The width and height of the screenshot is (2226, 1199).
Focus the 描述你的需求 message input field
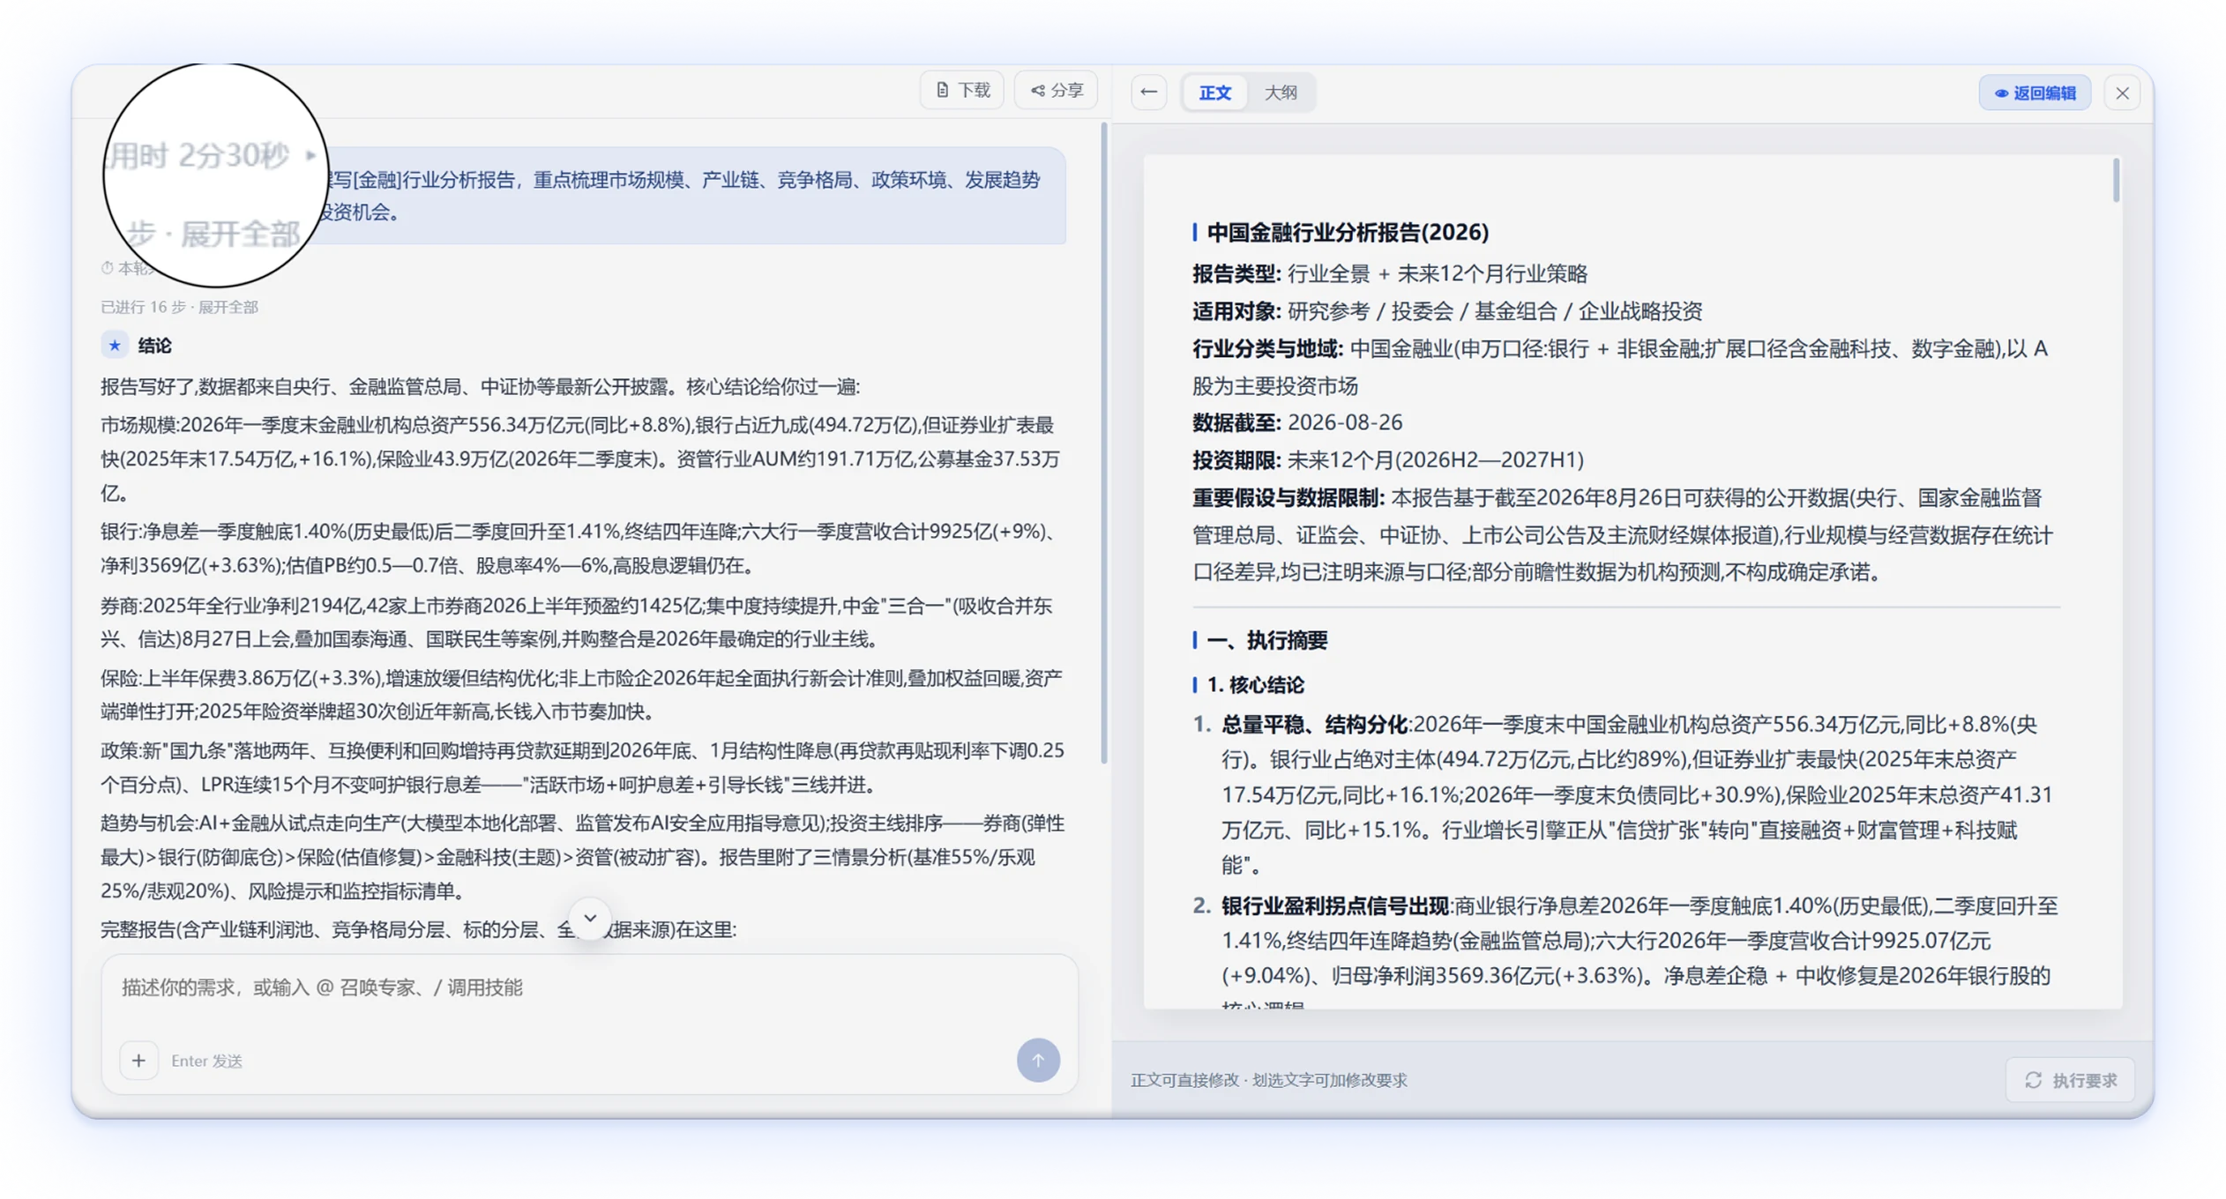pos(589,988)
